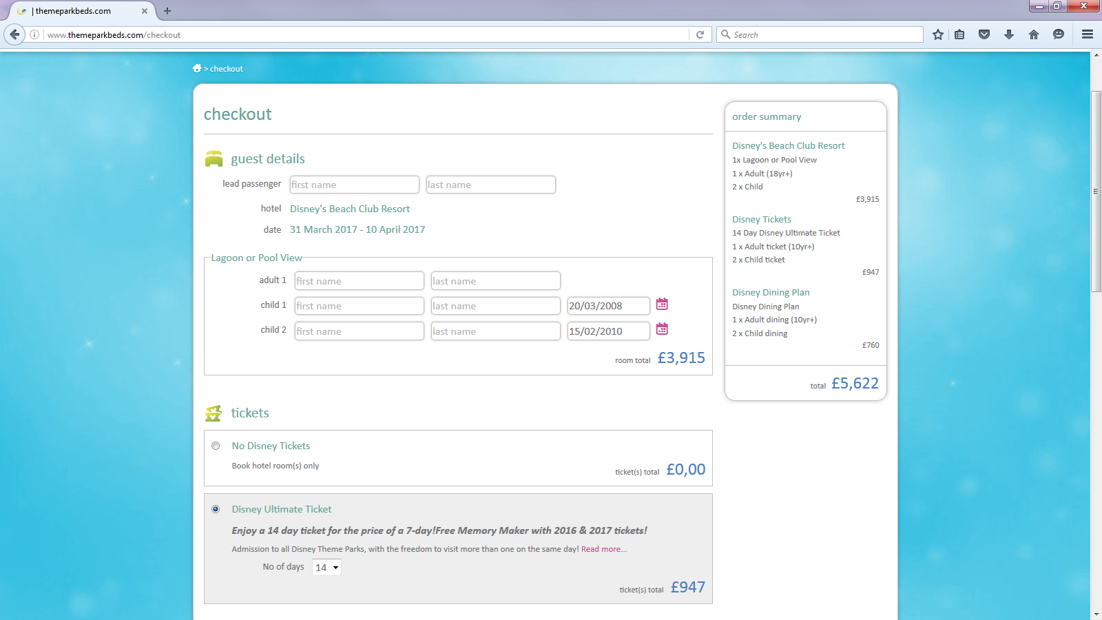The height and width of the screenshot is (620, 1102).
Task: Click the browser Search box
Action: click(820, 34)
